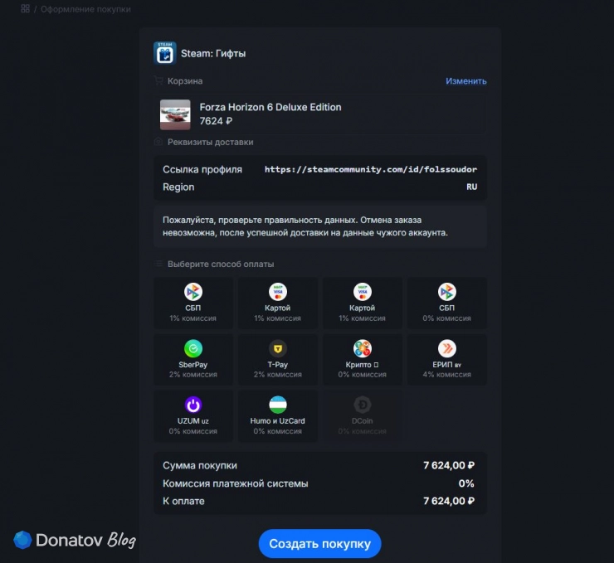Select СБП payment with 0% commission

446,303
